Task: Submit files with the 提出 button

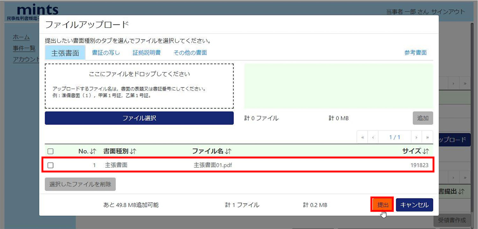Action: point(383,205)
